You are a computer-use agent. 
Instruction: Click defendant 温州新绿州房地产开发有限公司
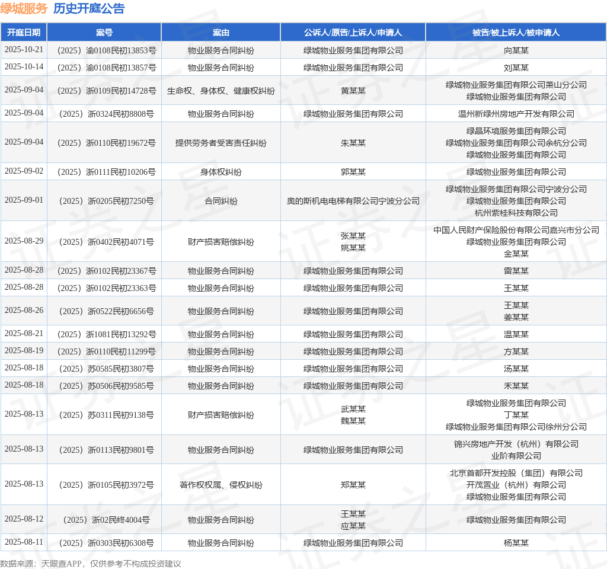click(x=516, y=114)
